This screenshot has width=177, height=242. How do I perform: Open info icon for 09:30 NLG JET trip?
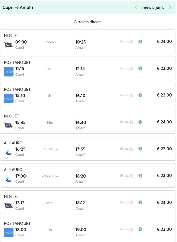[x=140, y=42]
